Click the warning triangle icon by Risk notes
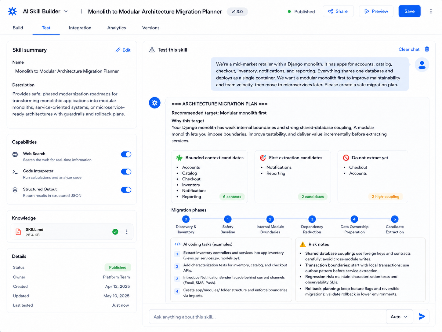This screenshot has height=332, width=442. click(x=303, y=244)
